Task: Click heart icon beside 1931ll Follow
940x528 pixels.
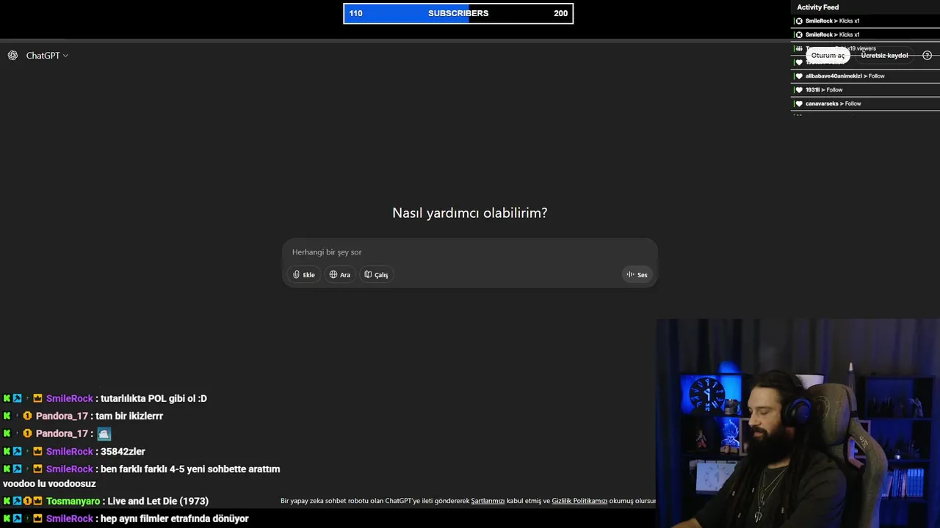Action: pos(799,90)
